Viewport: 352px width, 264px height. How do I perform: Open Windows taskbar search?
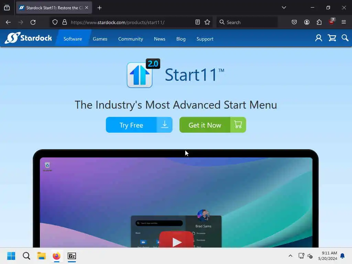pyautogui.click(x=26, y=256)
